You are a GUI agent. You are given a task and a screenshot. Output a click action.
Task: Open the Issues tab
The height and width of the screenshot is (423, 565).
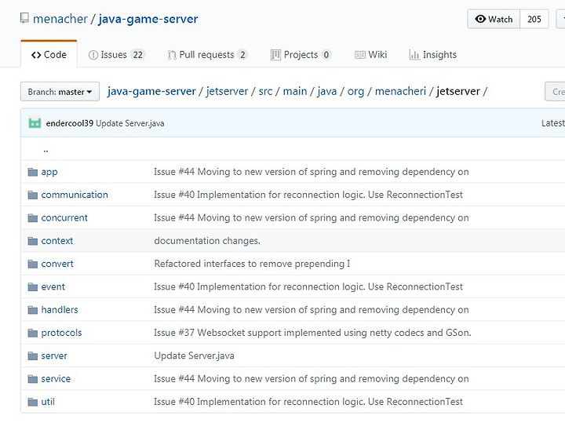tap(117, 55)
